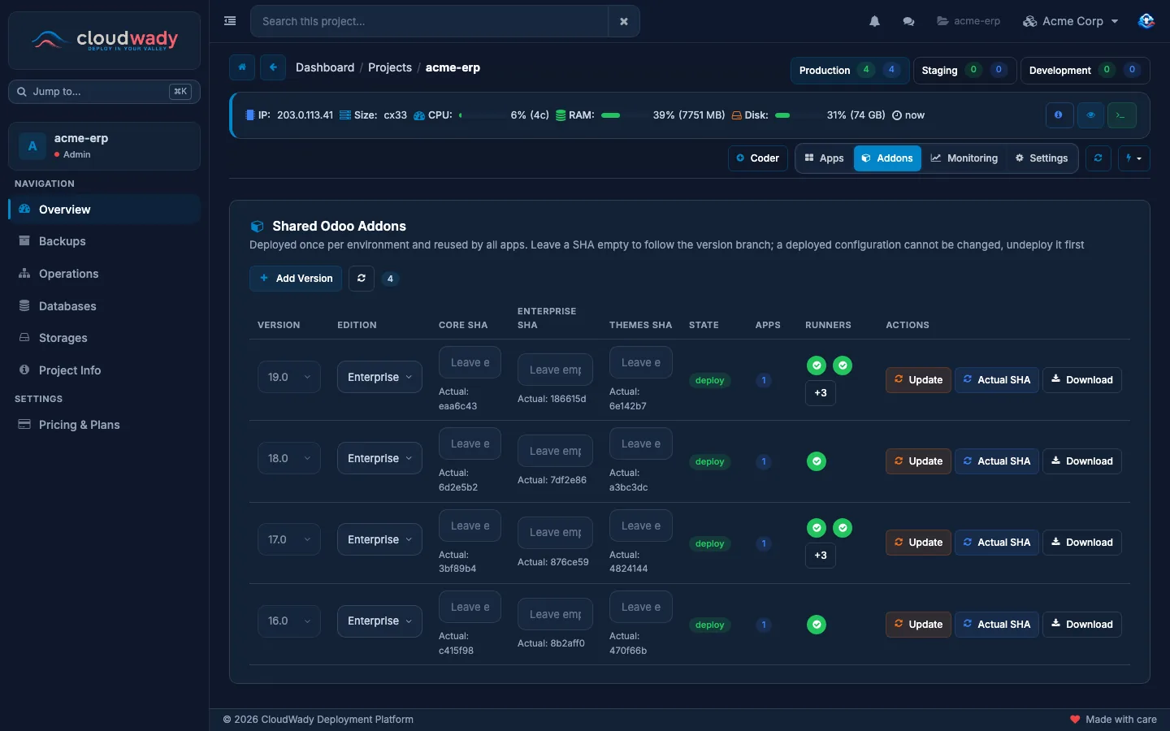Refresh the addons list icon beside Add Version
The width and height of the screenshot is (1170, 731).
click(x=362, y=278)
